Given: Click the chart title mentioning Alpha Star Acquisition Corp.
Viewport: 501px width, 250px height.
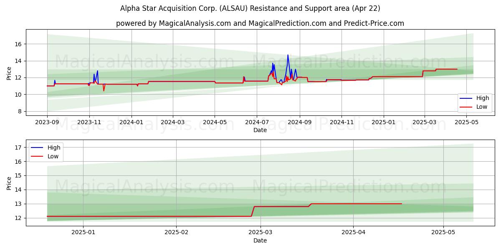Looking at the screenshot, I should click(x=250, y=8).
